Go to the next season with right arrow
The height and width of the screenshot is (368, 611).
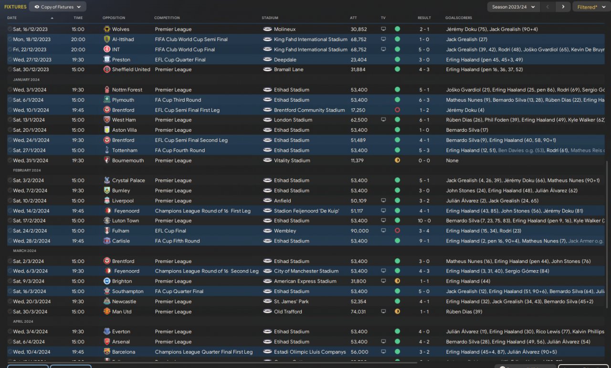pos(563,7)
